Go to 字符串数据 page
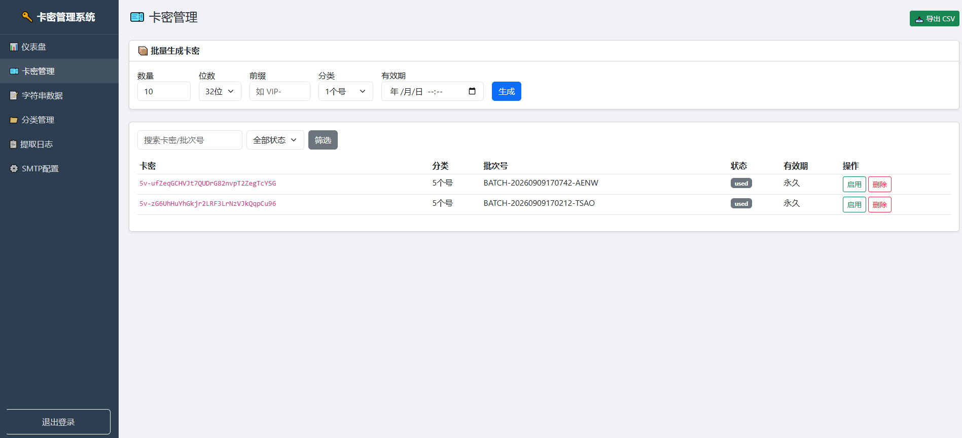Screen dimensions: 962x438 tap(59, 95)
